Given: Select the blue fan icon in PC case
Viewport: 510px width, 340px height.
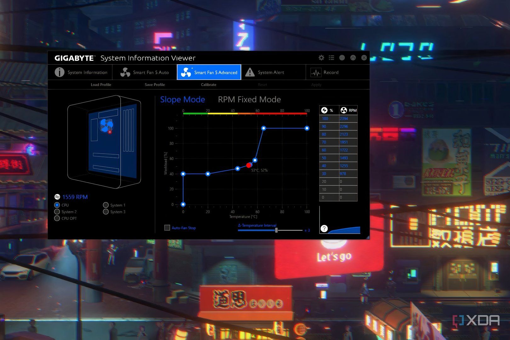Looking at the screenshot, I should point(106,125).
